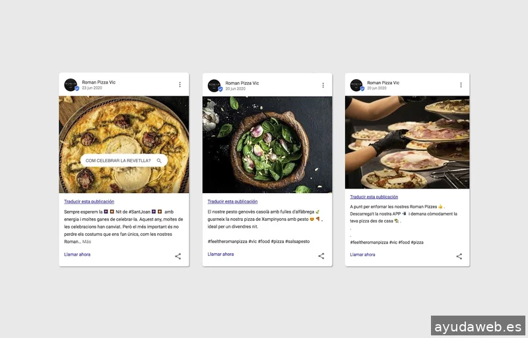Image resolution: width=528 pixels, height=338 pixels.
Task: Click Traducir esta publicación on pesto post
Action: (x=232, y=202)
